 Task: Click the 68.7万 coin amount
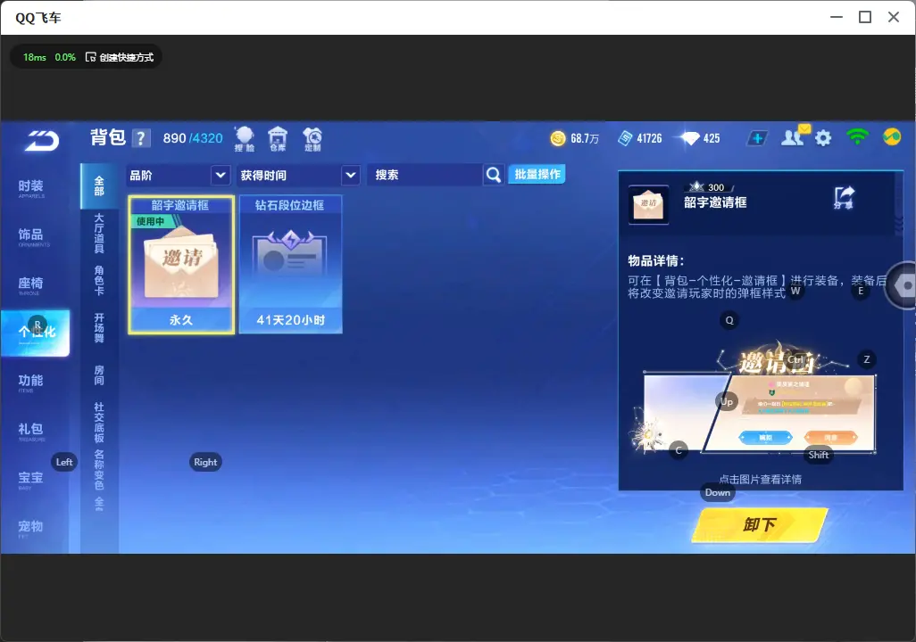click(x=585, y=139)
